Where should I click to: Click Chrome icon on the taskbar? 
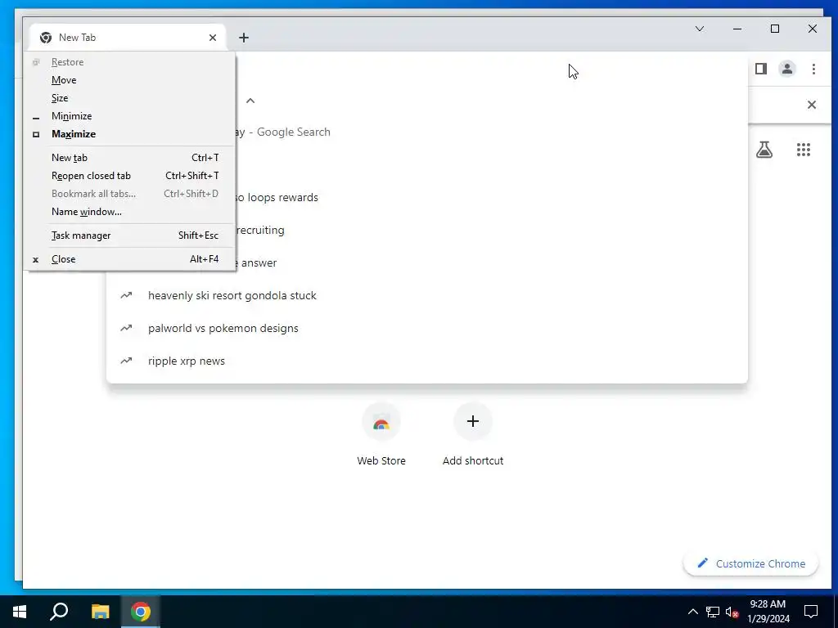[140, 612]
